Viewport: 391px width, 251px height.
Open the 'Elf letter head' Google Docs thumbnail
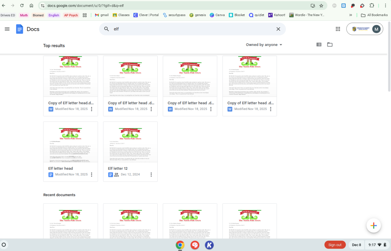71,142
